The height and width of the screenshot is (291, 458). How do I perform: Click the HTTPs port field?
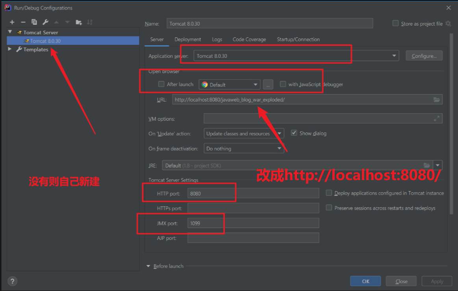click(x=253, y=208)
